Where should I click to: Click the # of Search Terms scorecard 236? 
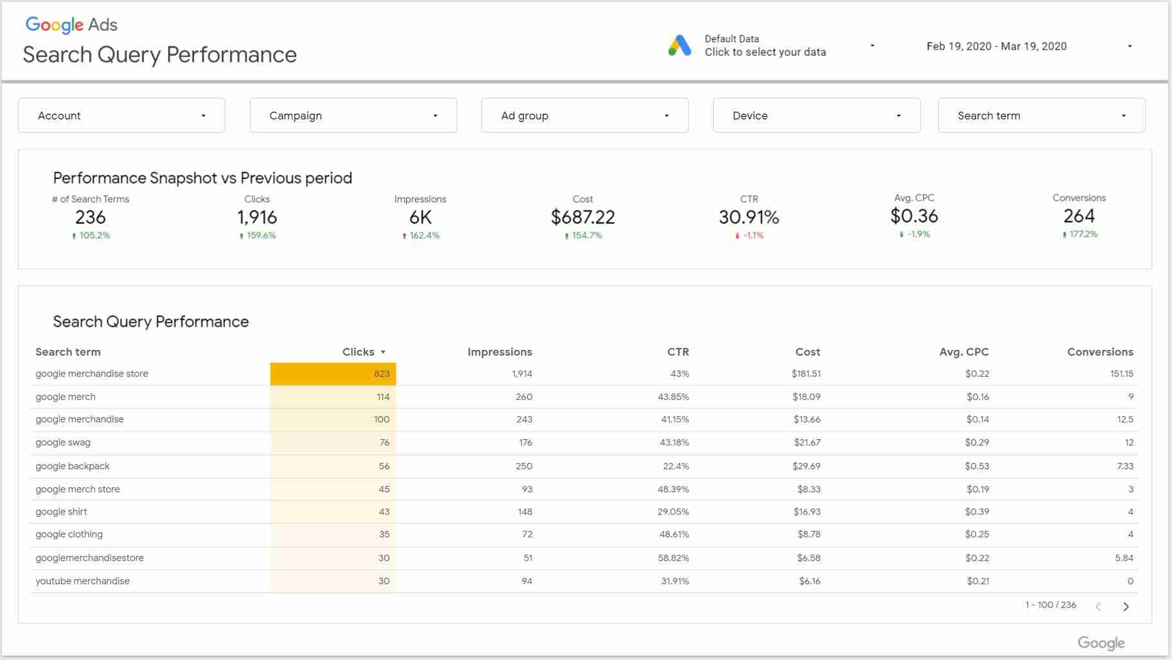(90, 218)
